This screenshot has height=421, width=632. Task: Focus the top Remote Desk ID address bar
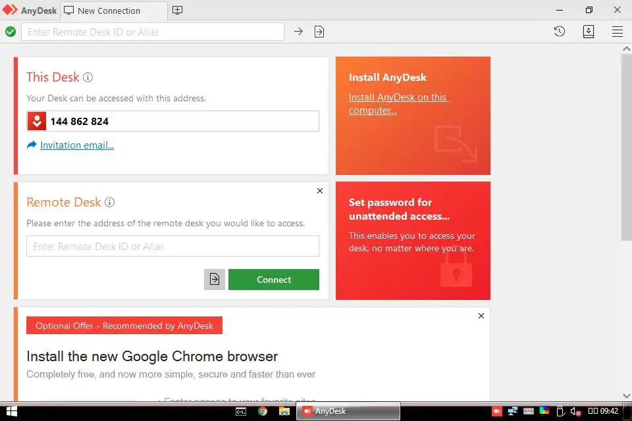(153, 32)
